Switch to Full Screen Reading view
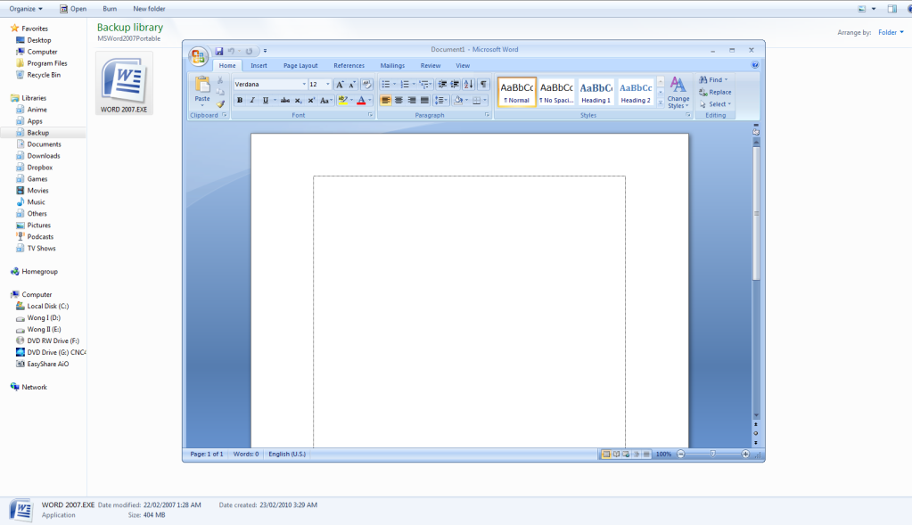 [616, 454]
